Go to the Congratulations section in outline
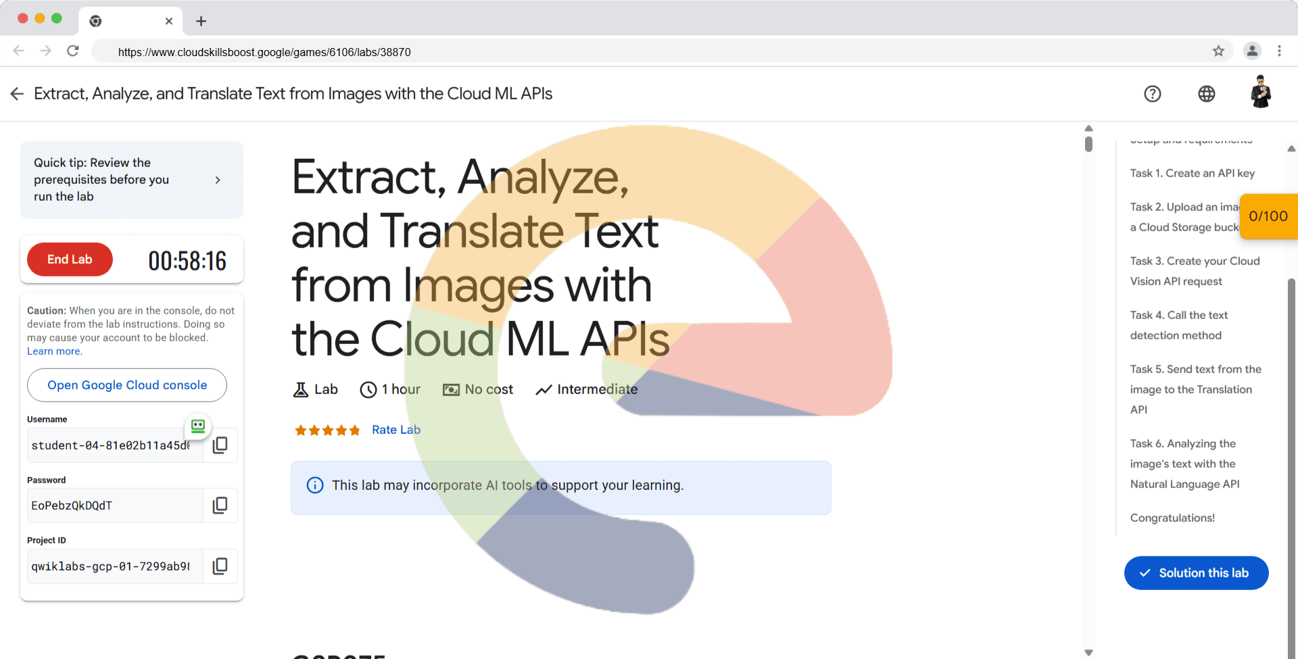 click(1172, 518)
